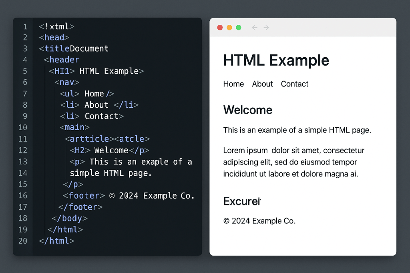This screenshot has height=273, width=410.
Task: Open the About navigation link
Action: 262,84
